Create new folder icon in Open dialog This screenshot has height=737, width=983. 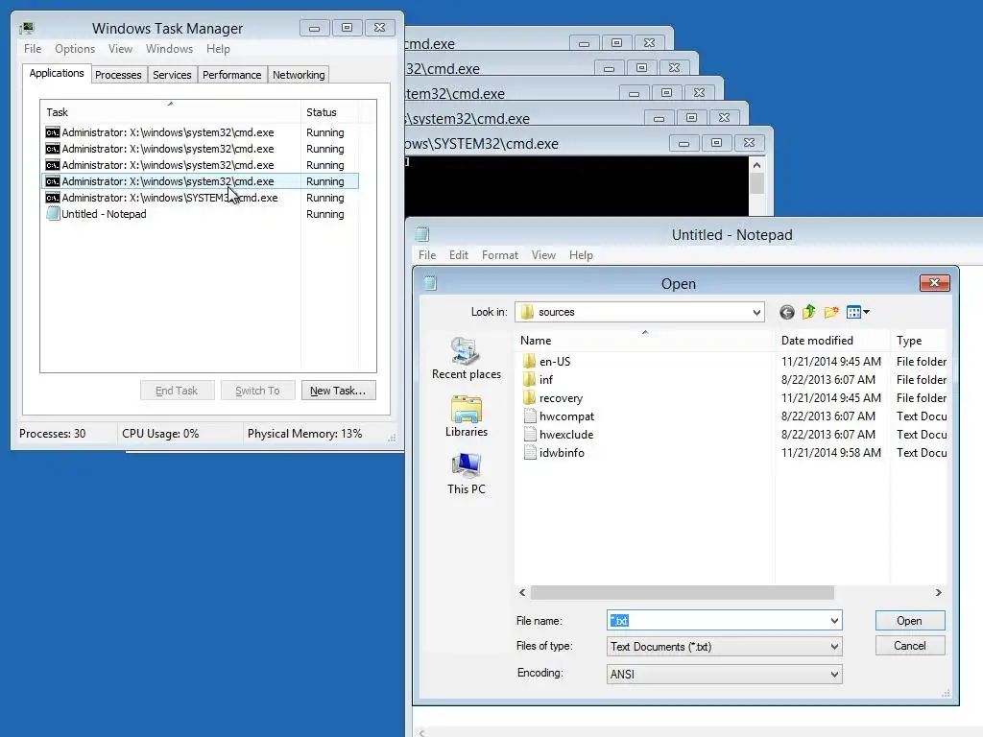[831, 312]
